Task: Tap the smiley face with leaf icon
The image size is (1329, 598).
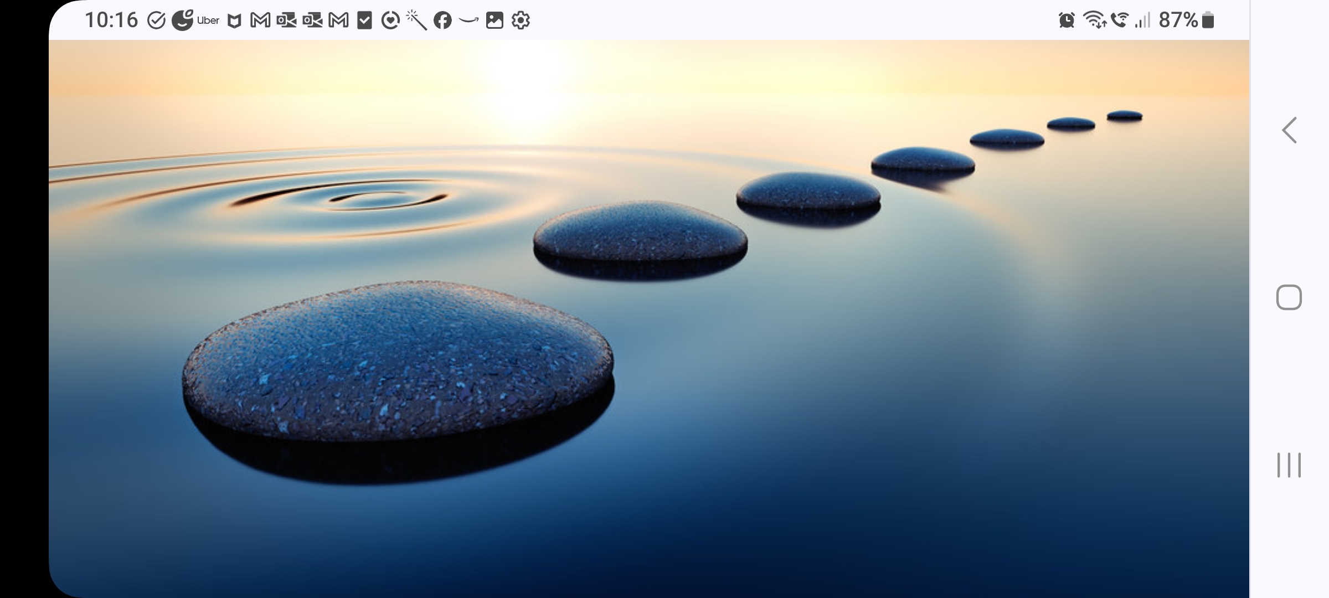Action: coord(182,20)
